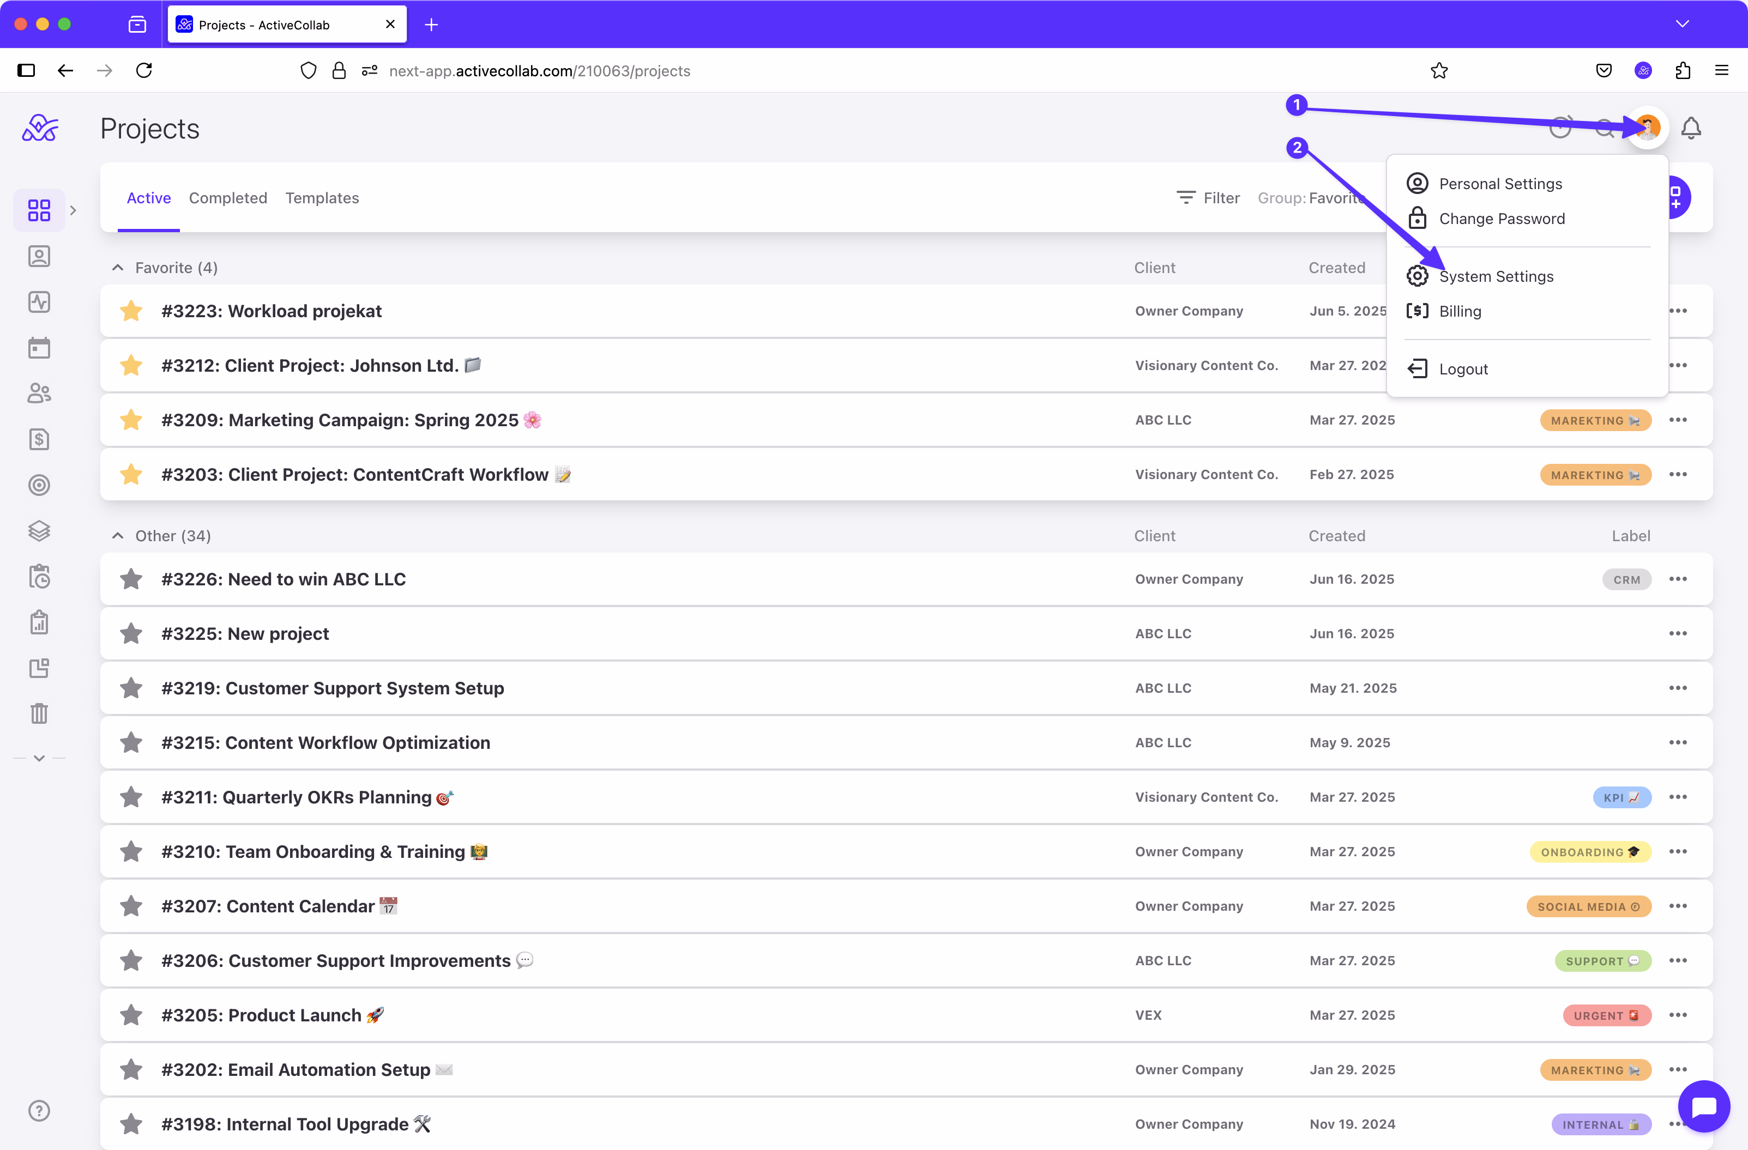This screenshot has height=1150, width=1748.
Task: Open the trash icon in sidebar
Action: coord(39,713)
